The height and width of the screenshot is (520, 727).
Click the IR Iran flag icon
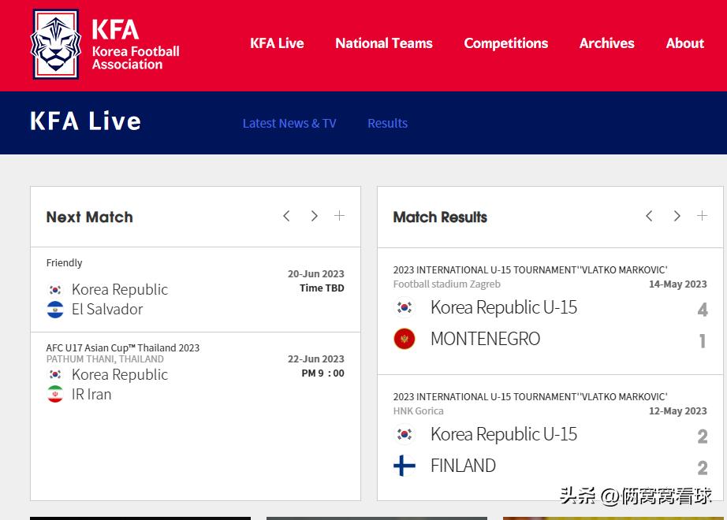pyautogui.click(x=55, y=395)
